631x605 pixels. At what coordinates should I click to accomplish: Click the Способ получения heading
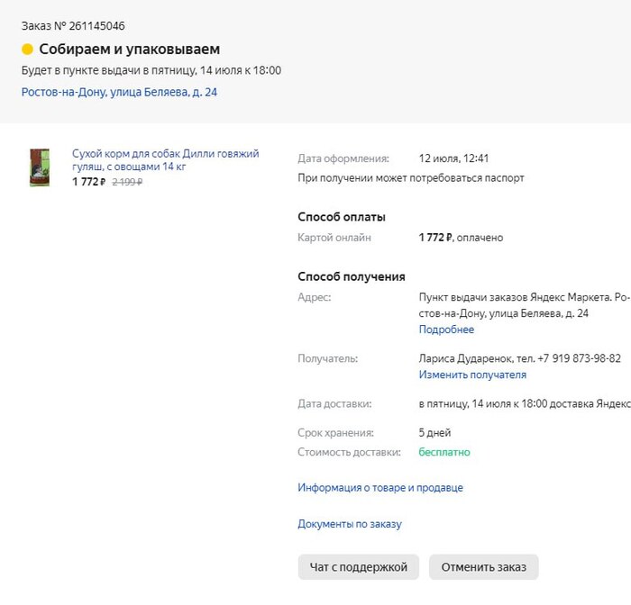coord(352,276)
